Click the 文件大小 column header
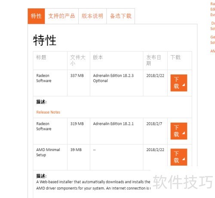 [78, 60]
